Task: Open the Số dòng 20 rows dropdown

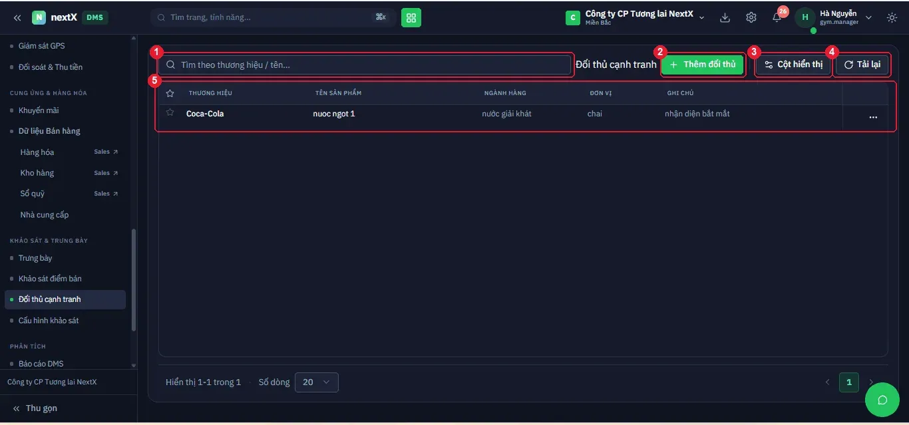Action: 317,382
